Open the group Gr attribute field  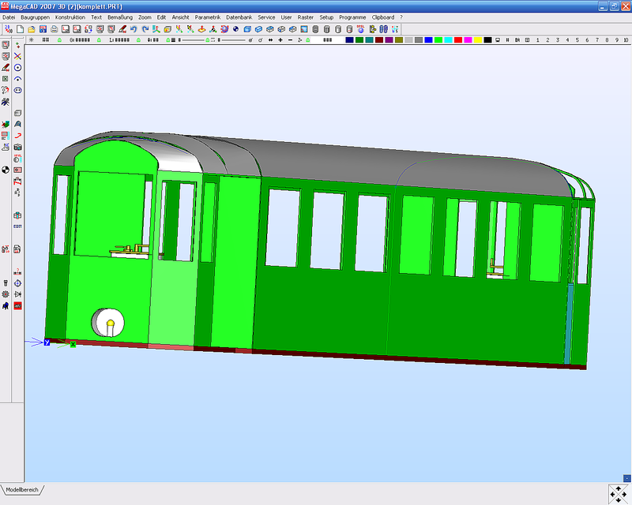(x=80, y=40)
